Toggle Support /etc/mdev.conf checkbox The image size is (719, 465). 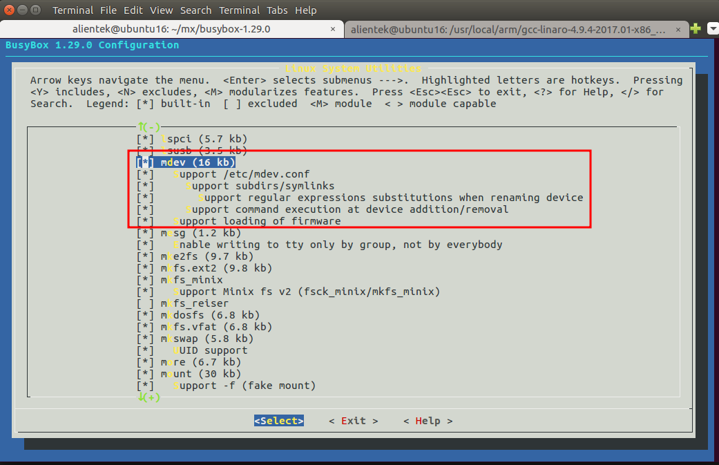145,174
